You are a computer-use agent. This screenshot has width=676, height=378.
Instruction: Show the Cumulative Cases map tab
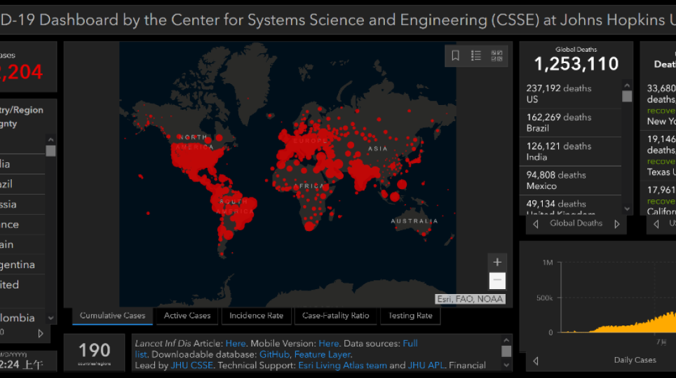click(112, 316)
